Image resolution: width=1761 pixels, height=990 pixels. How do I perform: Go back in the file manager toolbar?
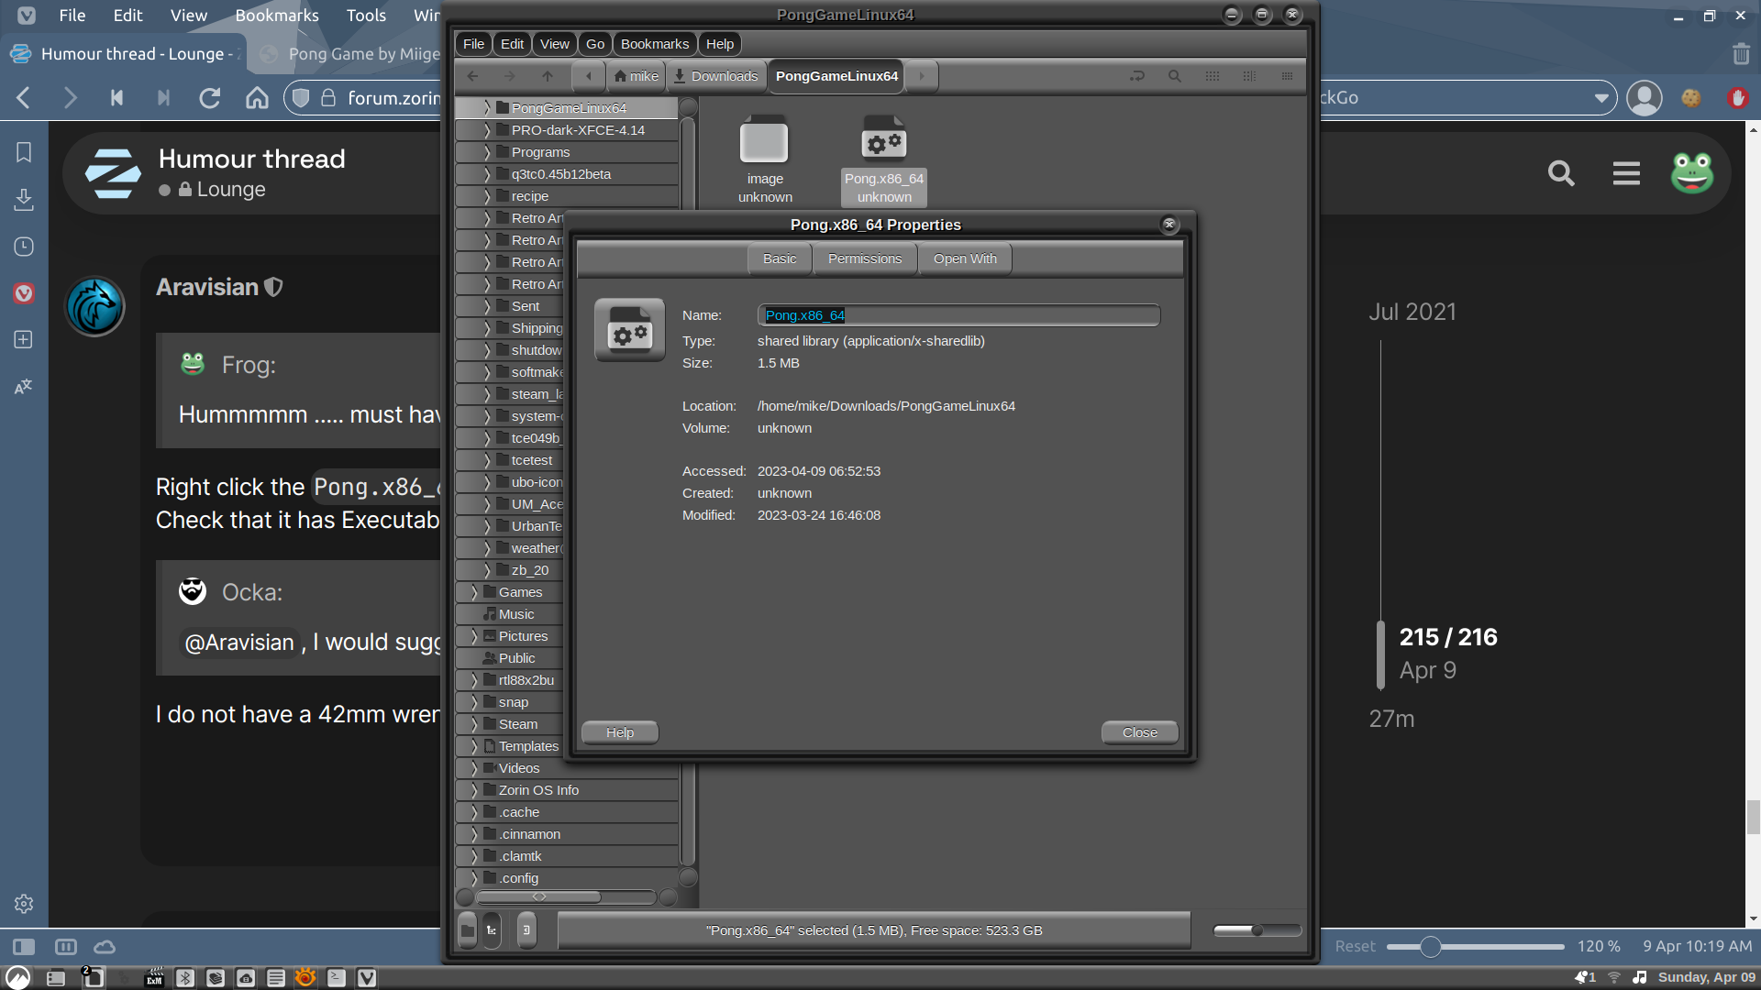point(472,76)
